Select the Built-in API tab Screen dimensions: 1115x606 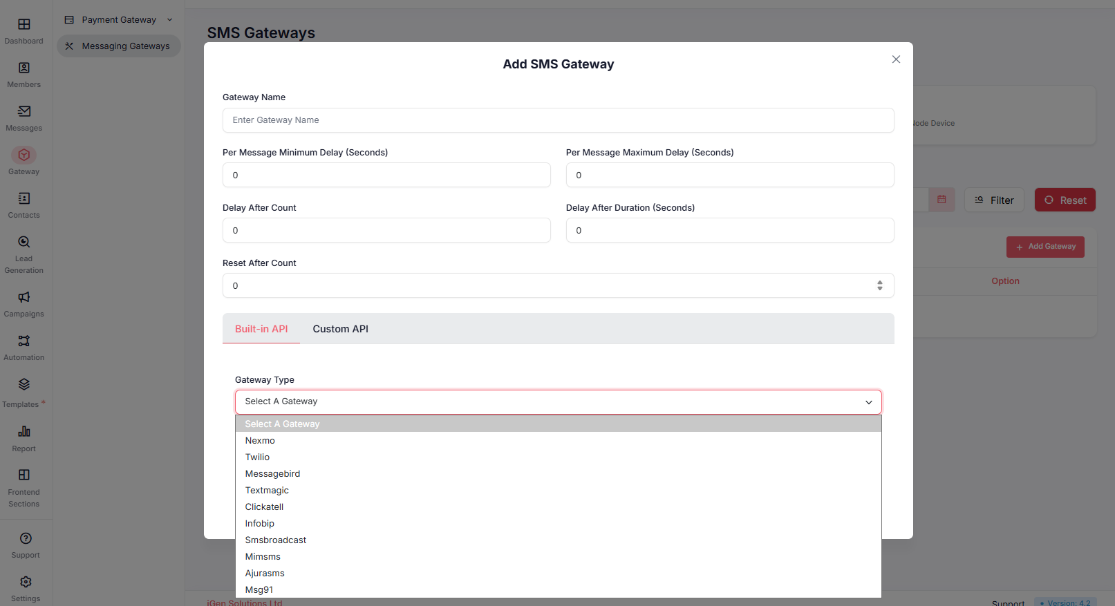tap(261, 329)
